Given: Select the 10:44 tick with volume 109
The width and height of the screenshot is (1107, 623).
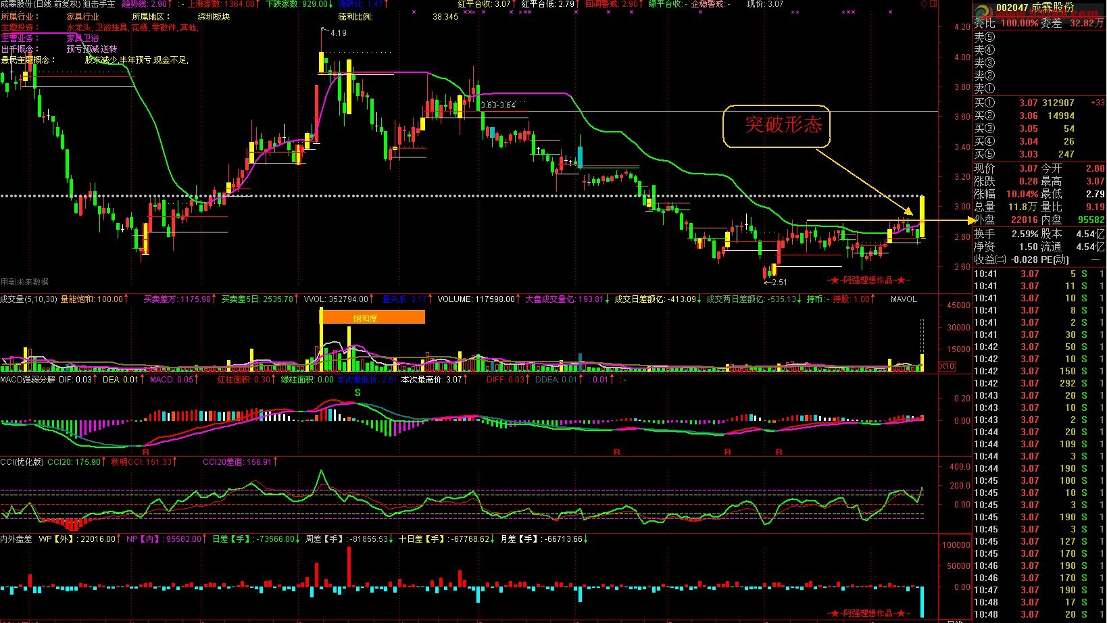Looking at the screenshot, I should click(x=1039, y=444).
